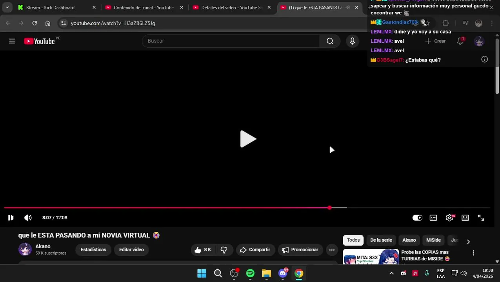Show hidden system tray icons
The height and width of the screenshot is (282, 500).
coord(391,273)
